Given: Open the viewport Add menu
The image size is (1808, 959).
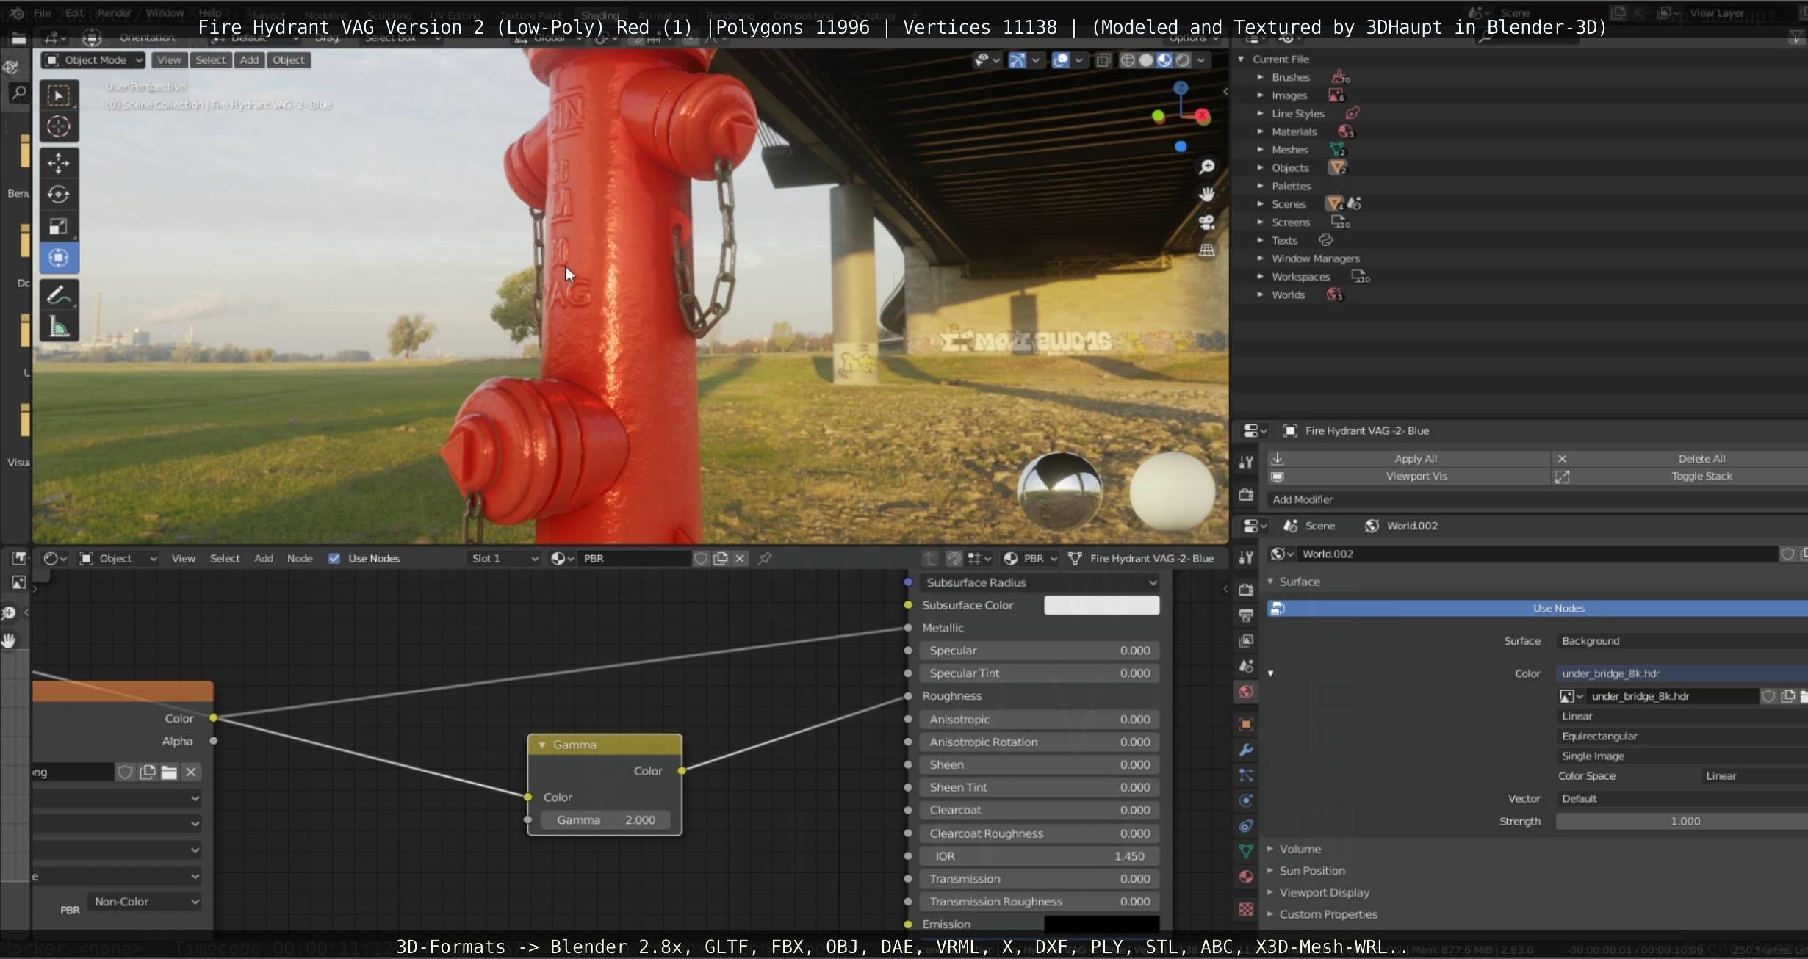Looking at the screenshot, I should click(249, 60).
